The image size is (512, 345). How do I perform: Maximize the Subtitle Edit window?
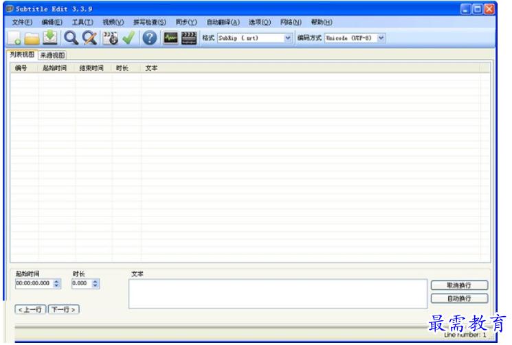coord(478,9)
